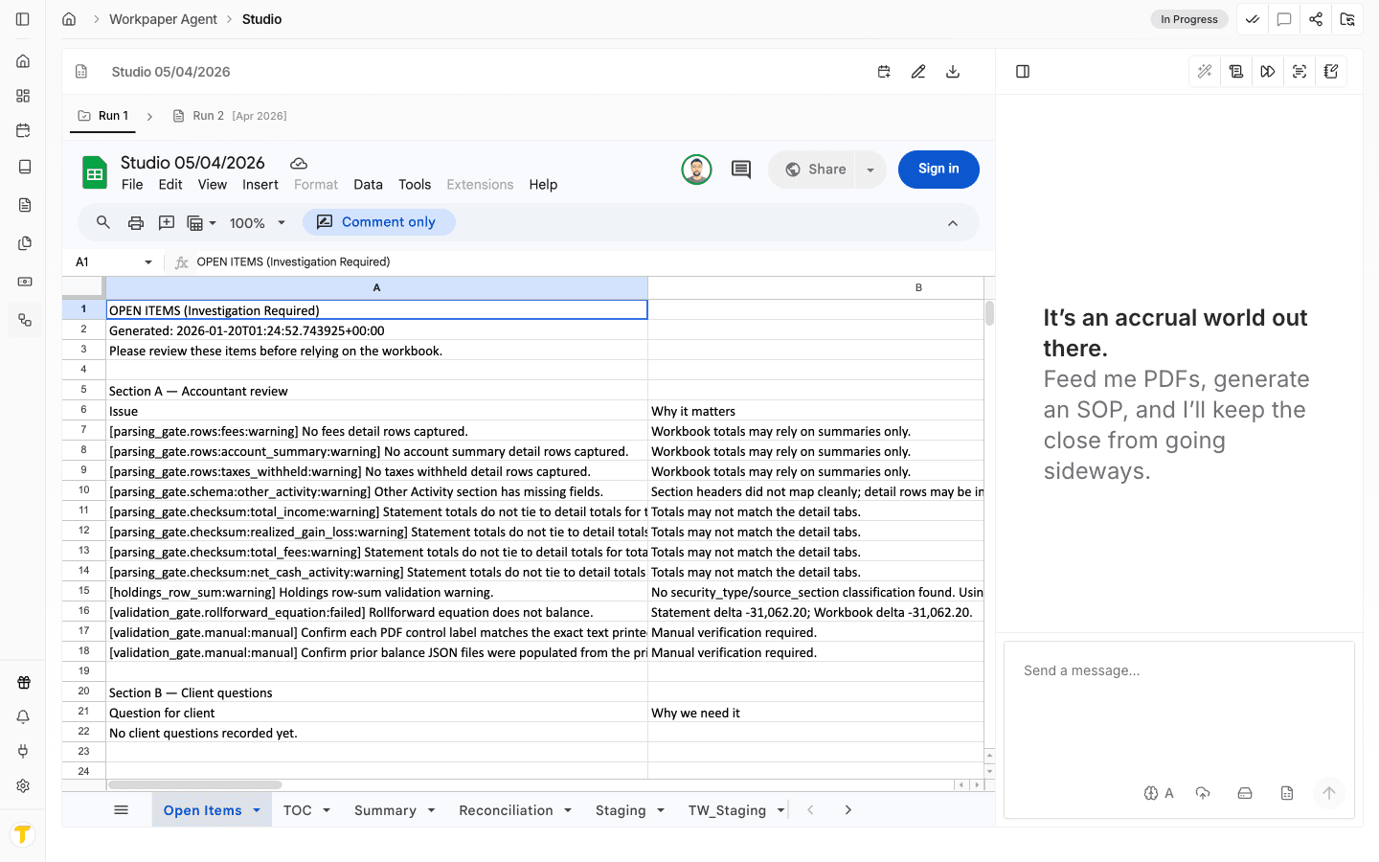Open the Data menu
The height and width of the screenshot is (862, 1379).
coord(368,185)
